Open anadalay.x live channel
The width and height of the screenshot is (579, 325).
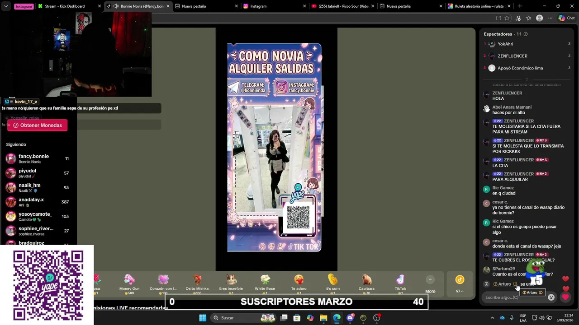click(38, 202)
